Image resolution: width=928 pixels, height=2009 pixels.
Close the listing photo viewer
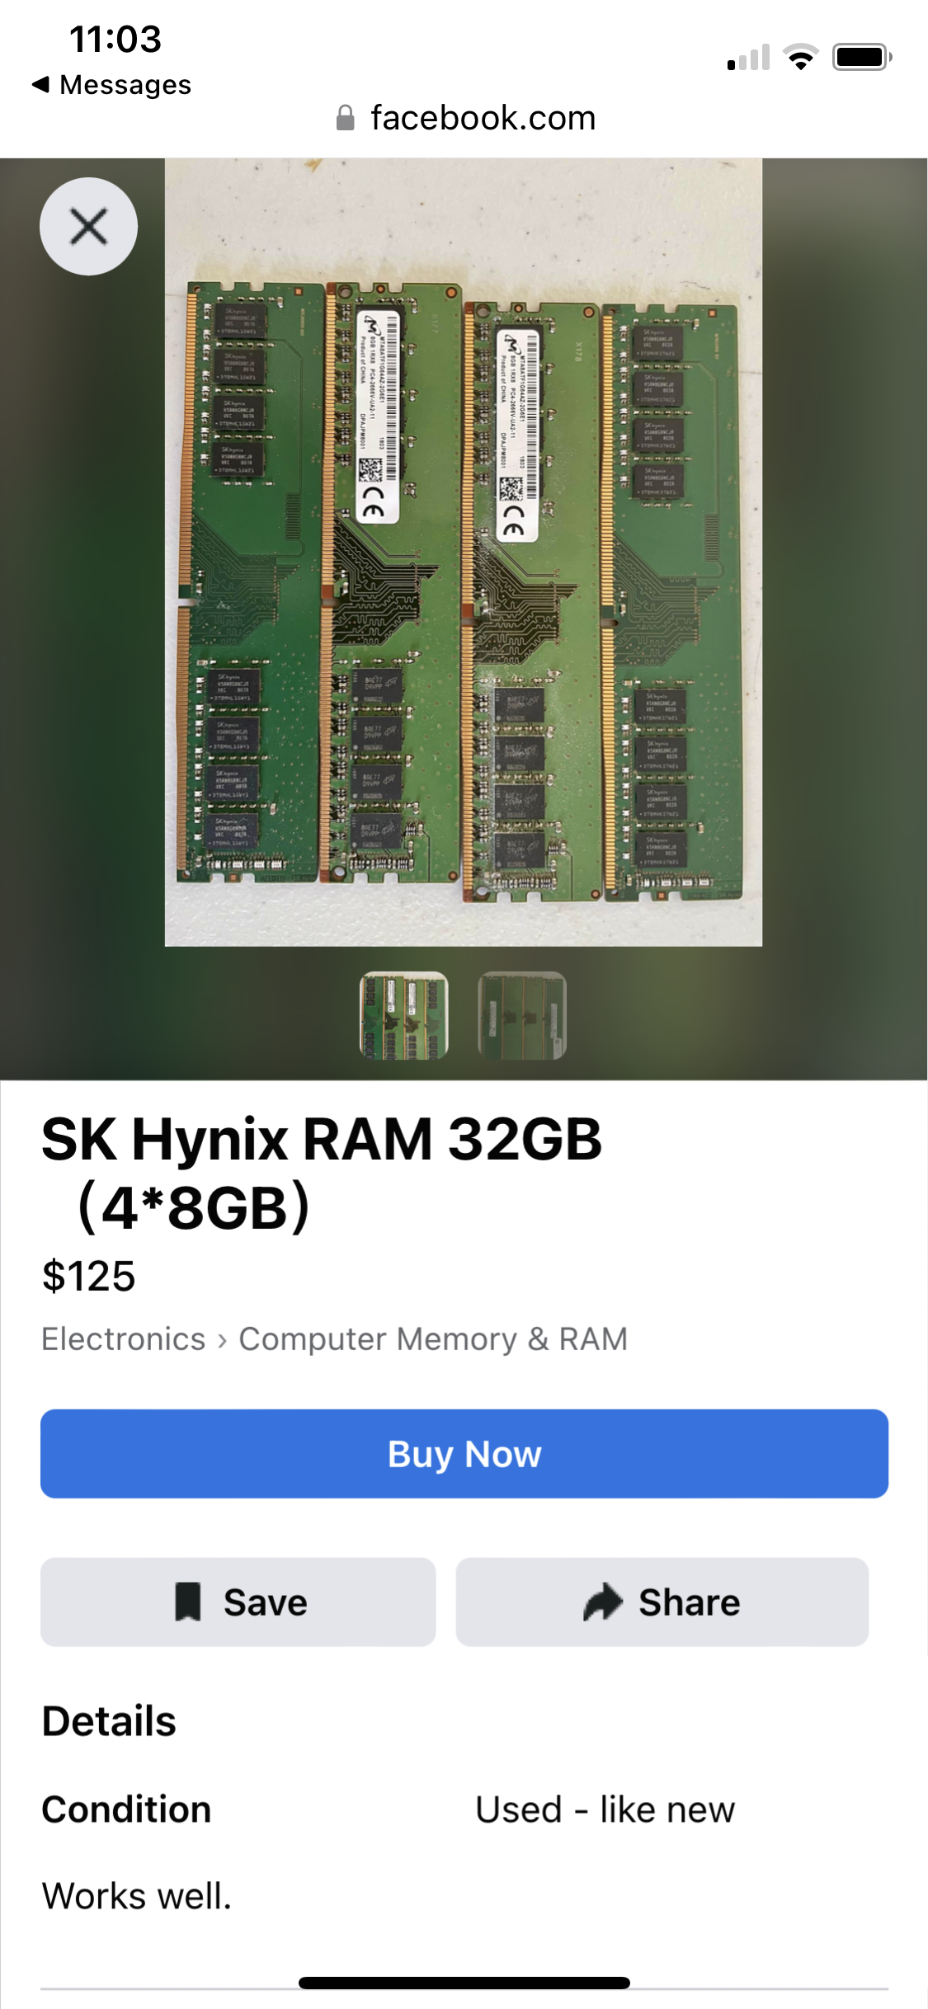pyautogui.click(x=88, y=226)
